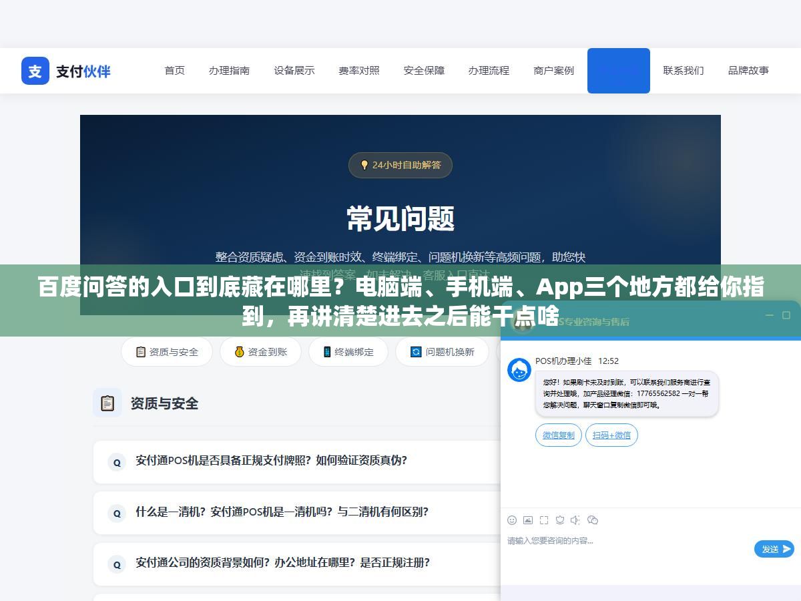
Task: Select the 资质与安全 category chip
Action: point(167,352)
